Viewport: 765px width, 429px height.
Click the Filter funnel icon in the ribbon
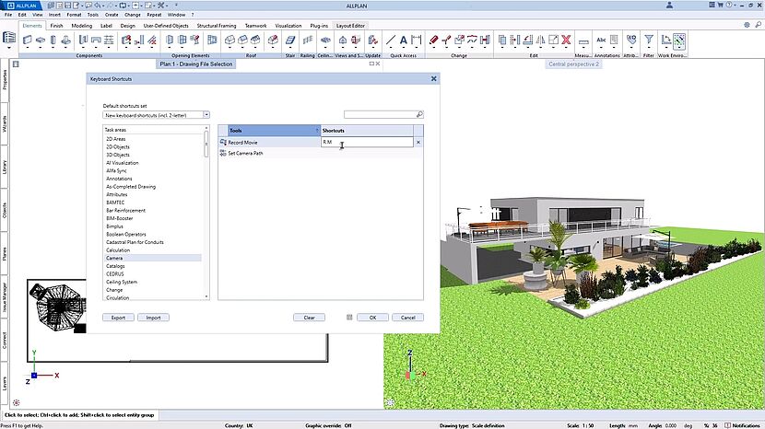(x=649, y=41)
